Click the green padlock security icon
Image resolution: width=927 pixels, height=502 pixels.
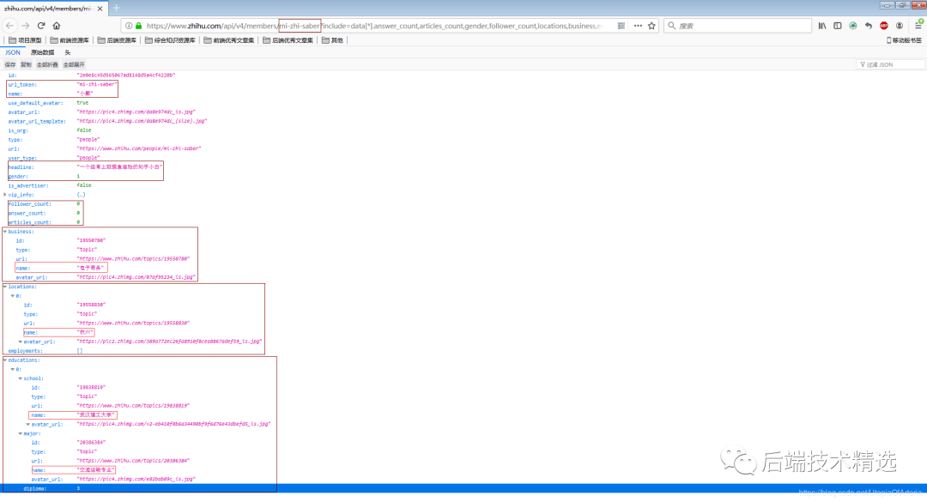[x=138, y=26]
